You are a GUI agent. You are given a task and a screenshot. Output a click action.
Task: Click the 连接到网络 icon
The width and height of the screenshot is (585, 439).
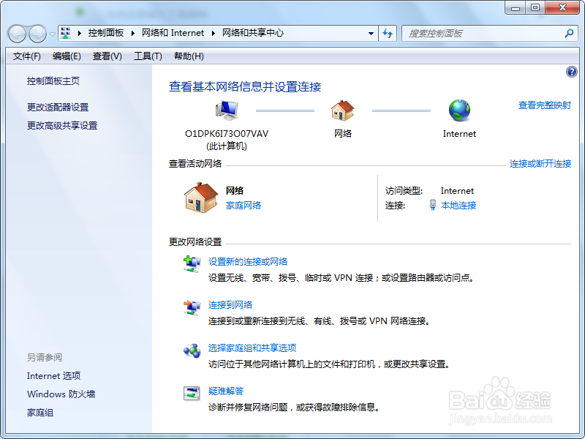[192, 307]
